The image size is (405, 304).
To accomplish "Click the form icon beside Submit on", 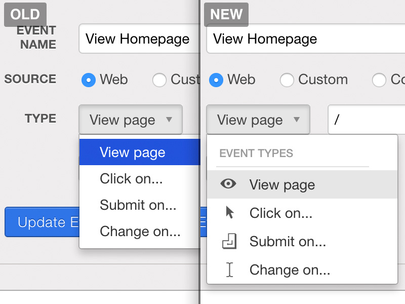I will point(229,241).
